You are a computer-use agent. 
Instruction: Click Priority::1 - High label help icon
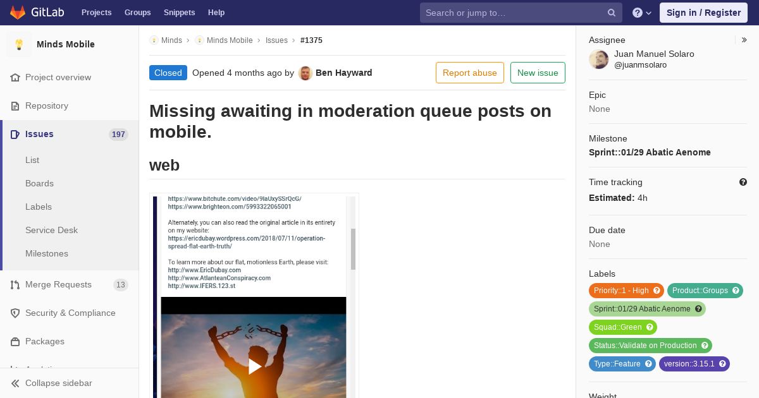point(657,291)
